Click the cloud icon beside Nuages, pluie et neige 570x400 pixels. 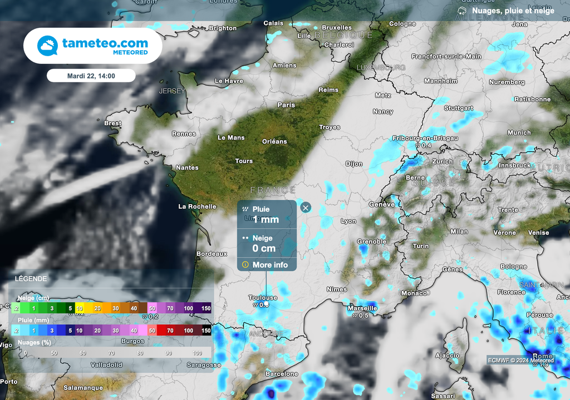coord(461,10)
